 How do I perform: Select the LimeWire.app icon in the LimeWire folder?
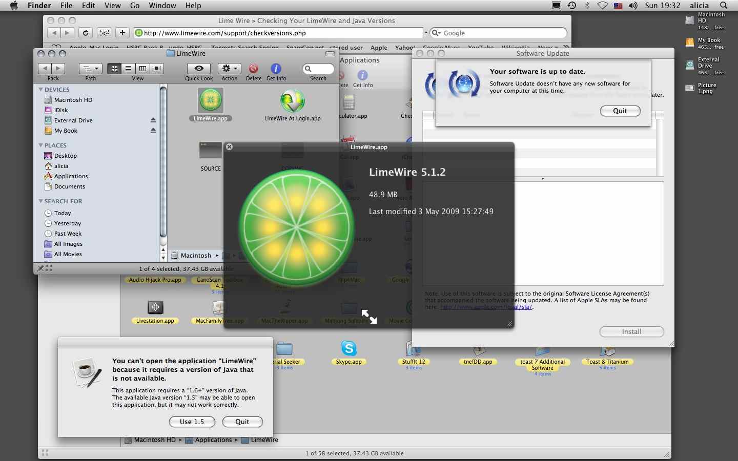point(211,100)
